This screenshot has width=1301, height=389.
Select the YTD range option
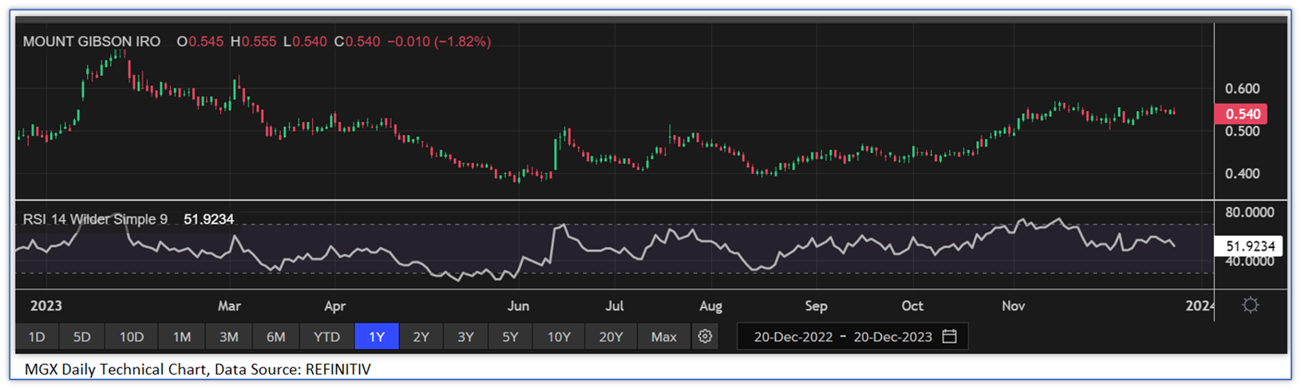[326, 336]
